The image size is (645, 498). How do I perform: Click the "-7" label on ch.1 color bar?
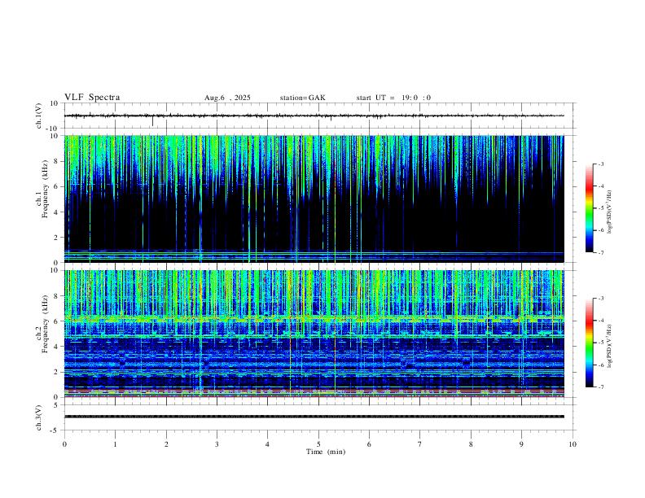click(600, 253)
